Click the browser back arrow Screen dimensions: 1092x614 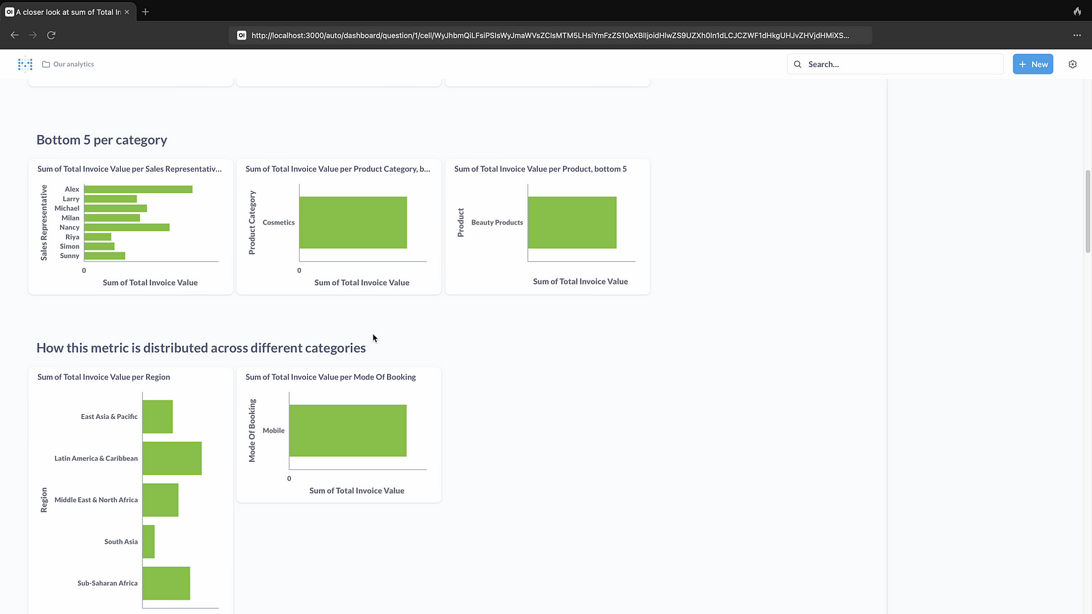click(14, 35)
